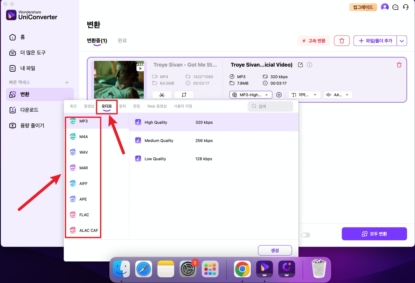Click the crop icon under video thumbnail
This screenshot has width=415, height=283.
184,95
